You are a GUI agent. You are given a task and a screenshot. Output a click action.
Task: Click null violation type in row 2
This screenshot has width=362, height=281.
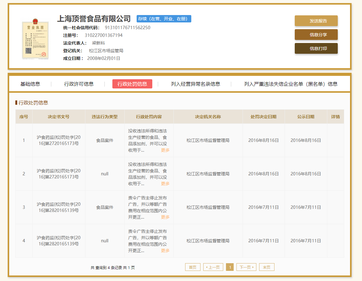pyautogui.click(x=105, y=174)
